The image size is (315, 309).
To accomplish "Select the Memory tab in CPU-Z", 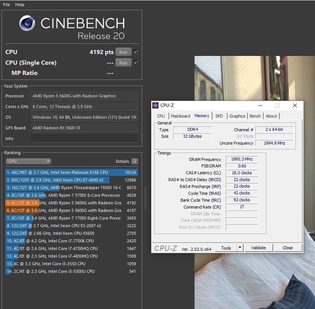I will click(202, 116).
